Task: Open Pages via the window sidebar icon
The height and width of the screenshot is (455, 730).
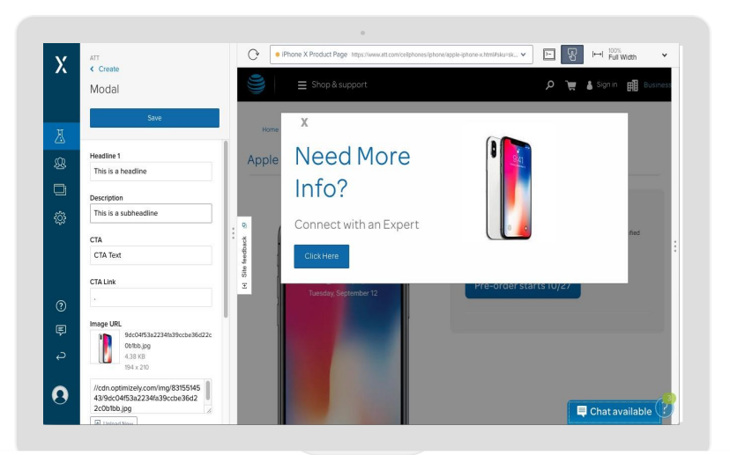Action: click(60, 189)
